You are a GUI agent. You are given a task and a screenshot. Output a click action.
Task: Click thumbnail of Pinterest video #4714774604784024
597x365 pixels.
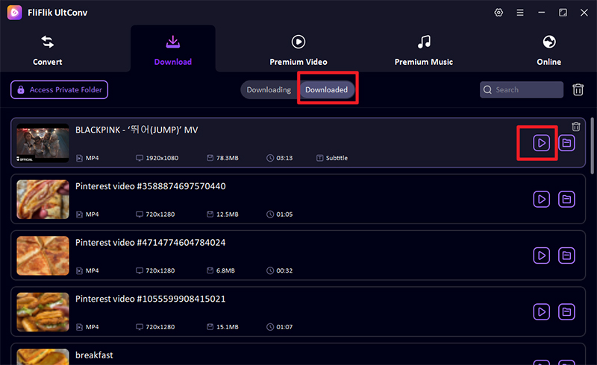pos(43,256)
